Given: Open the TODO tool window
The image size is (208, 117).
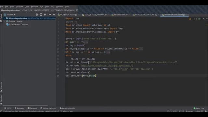Looking at the screenshot, I should pyautogui.click(x=8, y=108).
